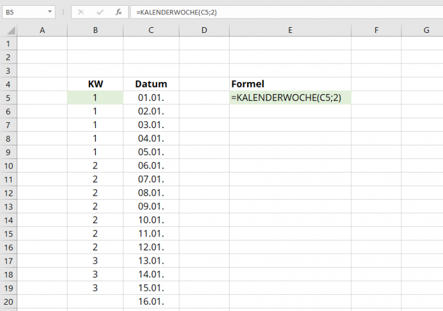The image size is (443, 311).
Task: Select the cell with KALENDERWOCHE formula text
Action: coord(290,98)
